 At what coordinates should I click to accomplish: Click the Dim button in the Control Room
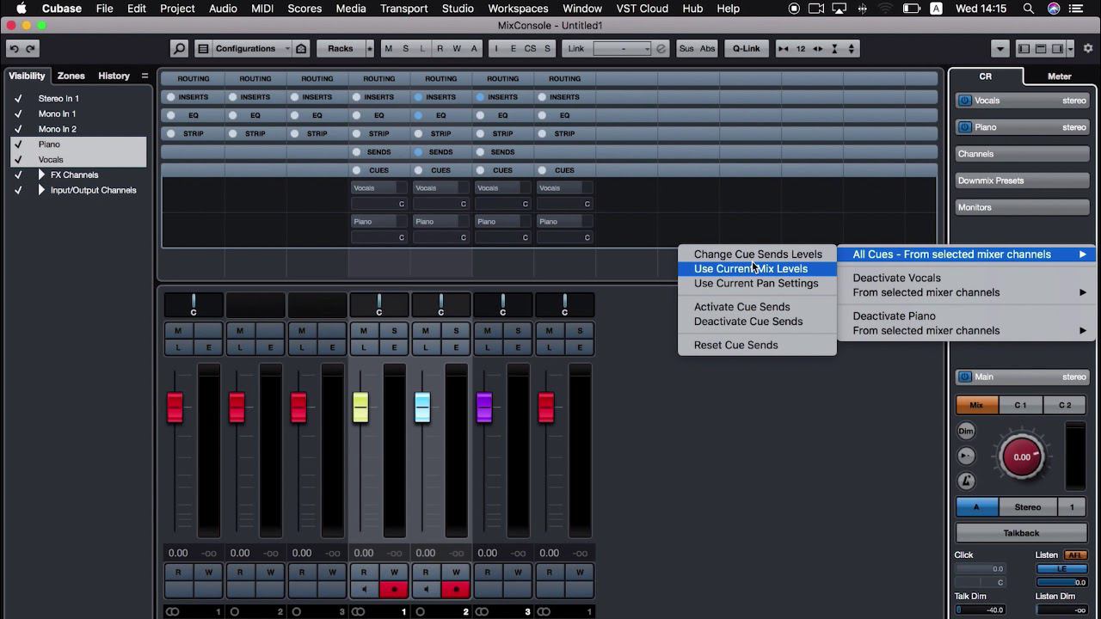[965, 431]
